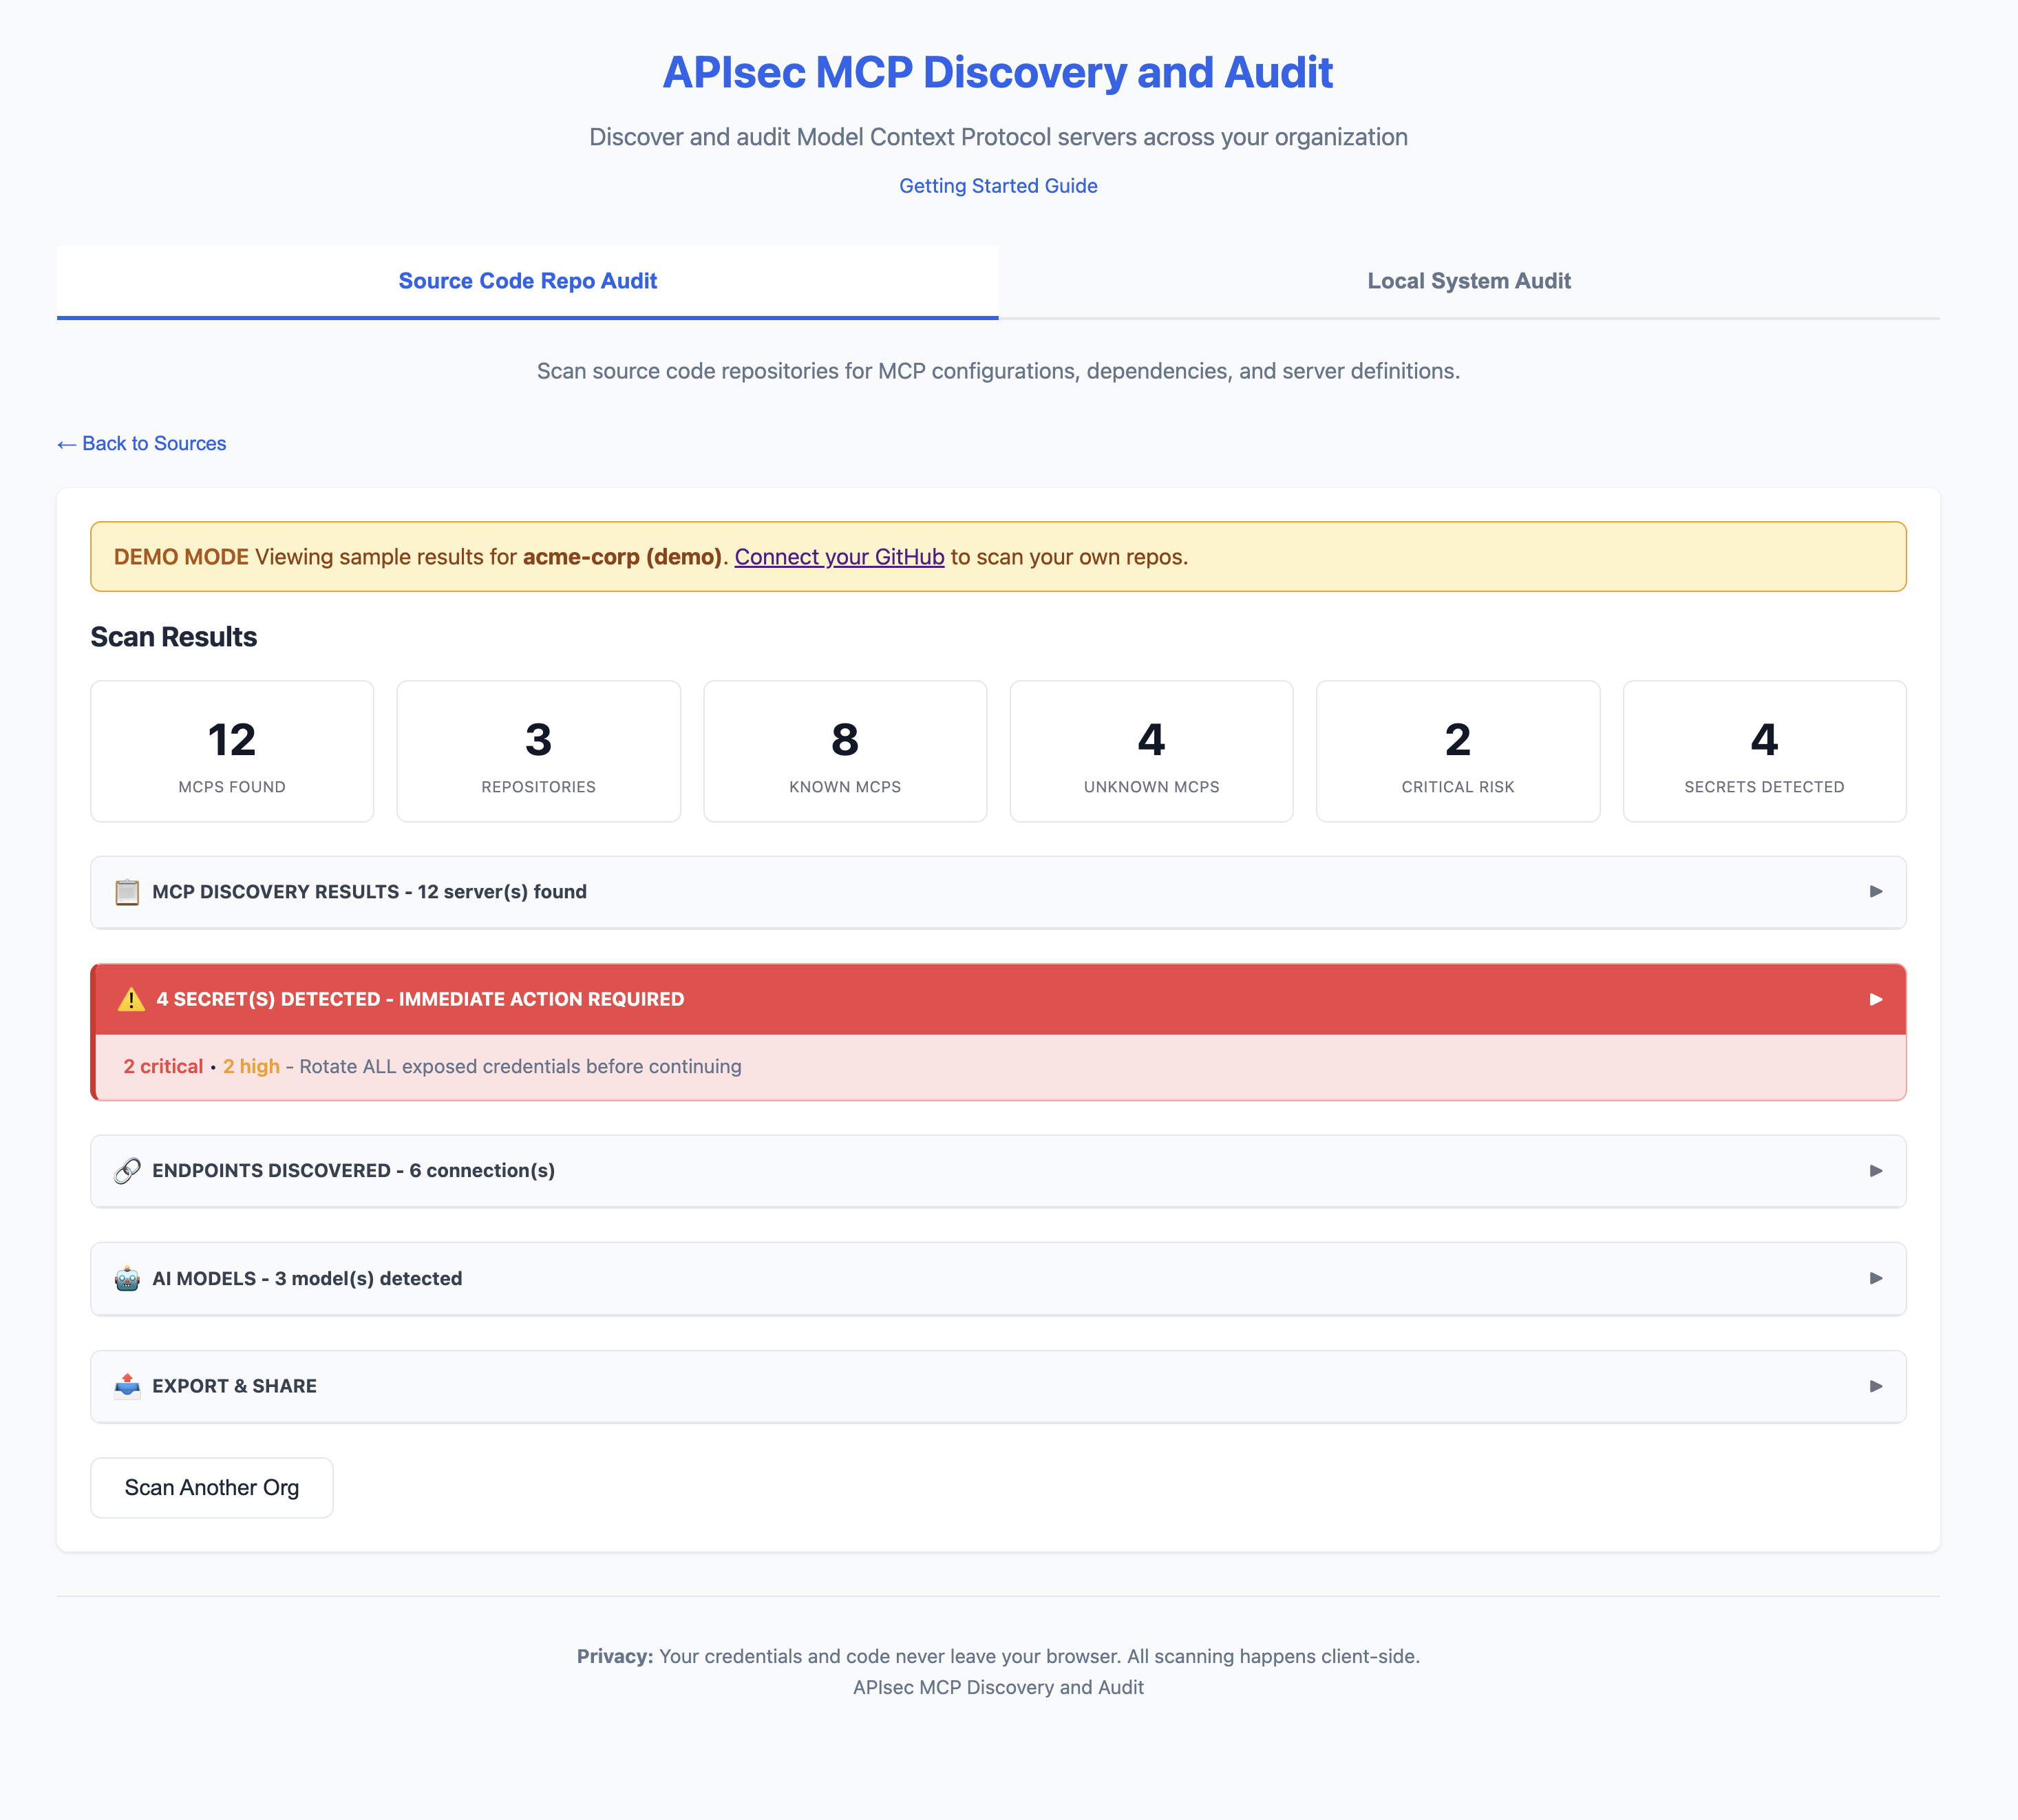Click the Connect your GitHub link
The width and height of the screenshot is (2018, 1820).
point(840,557)
